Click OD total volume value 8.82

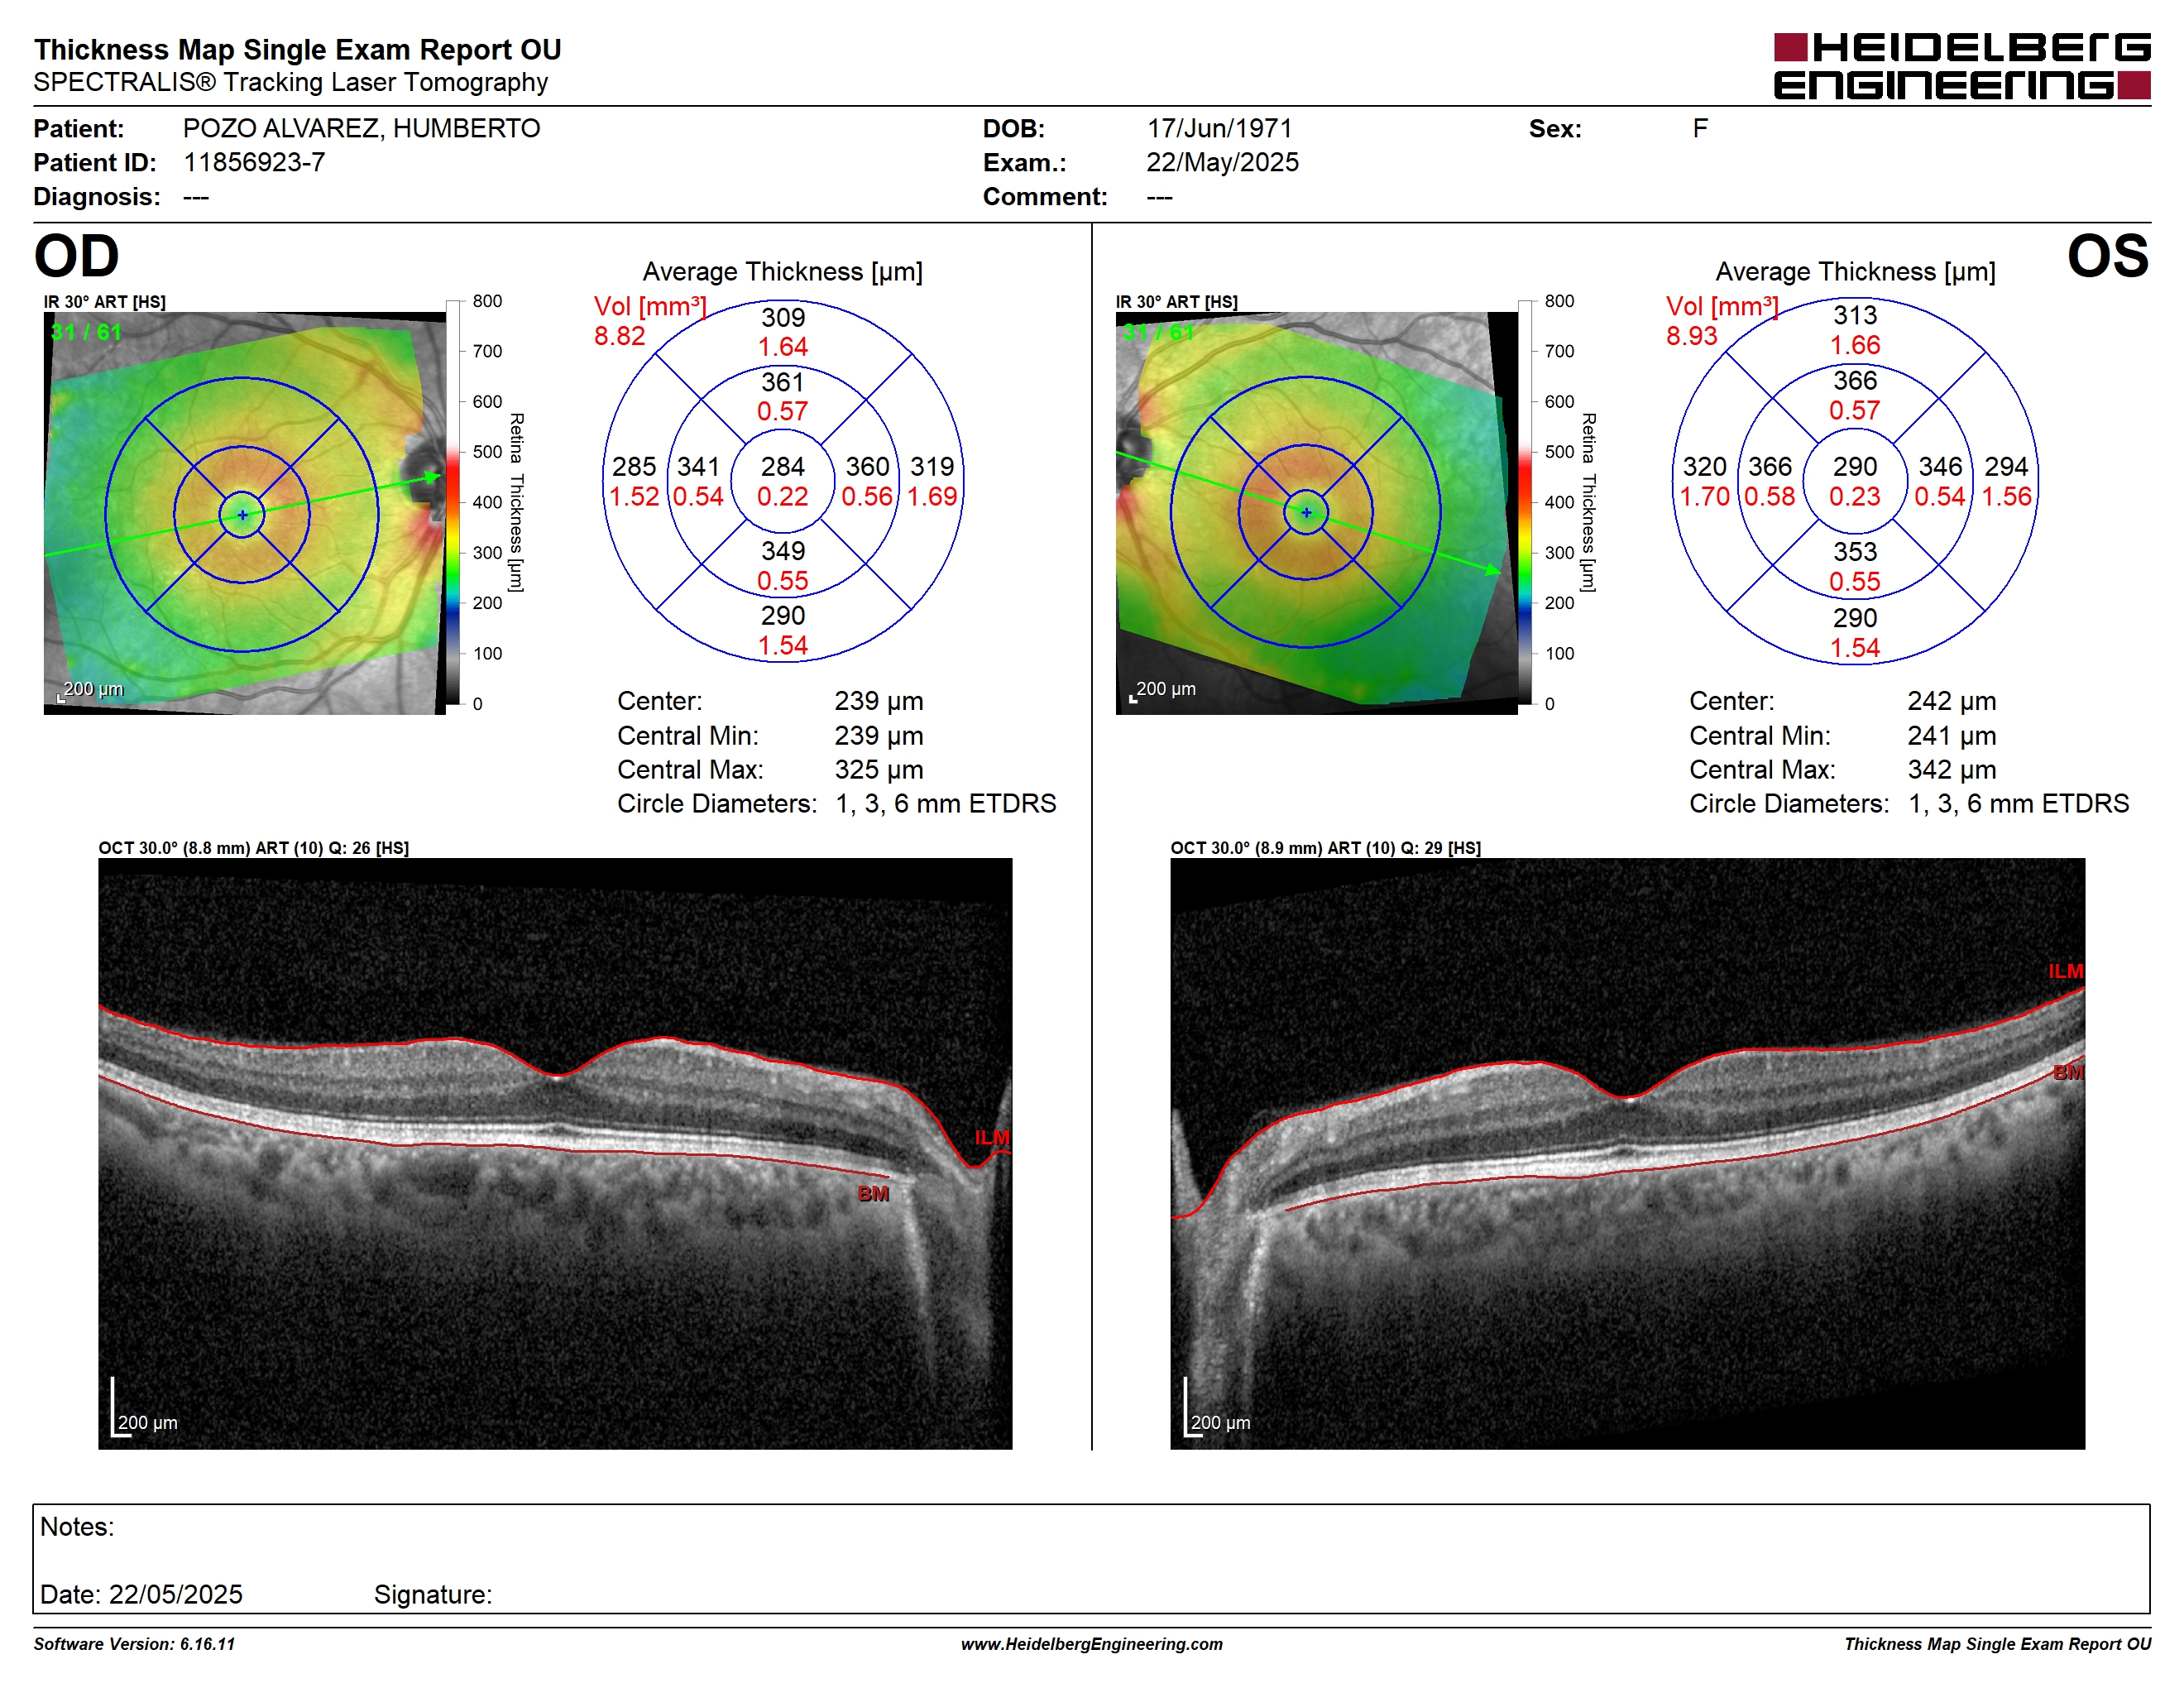pos(619,336)
